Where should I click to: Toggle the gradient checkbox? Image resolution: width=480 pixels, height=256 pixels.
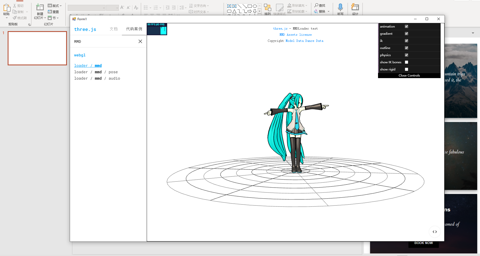406,34
